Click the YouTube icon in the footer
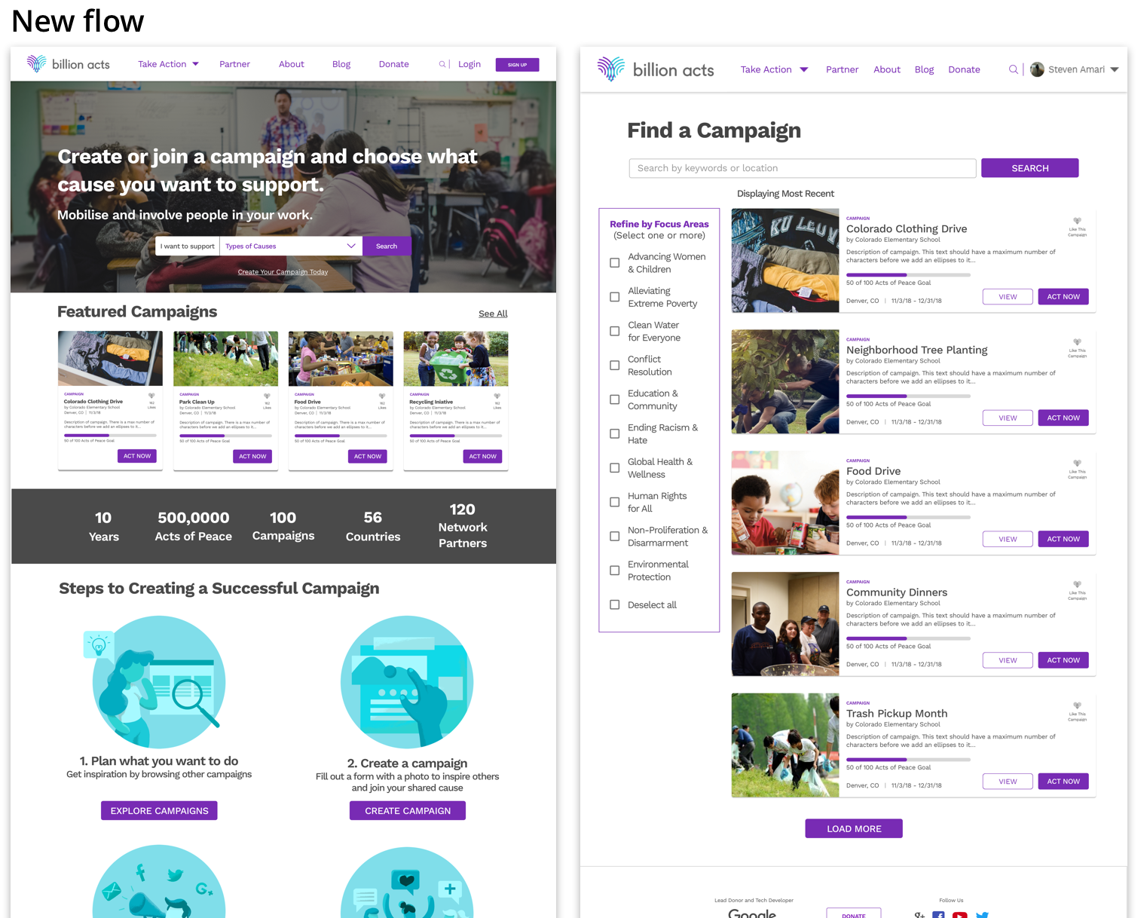Screen dimensions: 1147x918 (x=959, y=914)
